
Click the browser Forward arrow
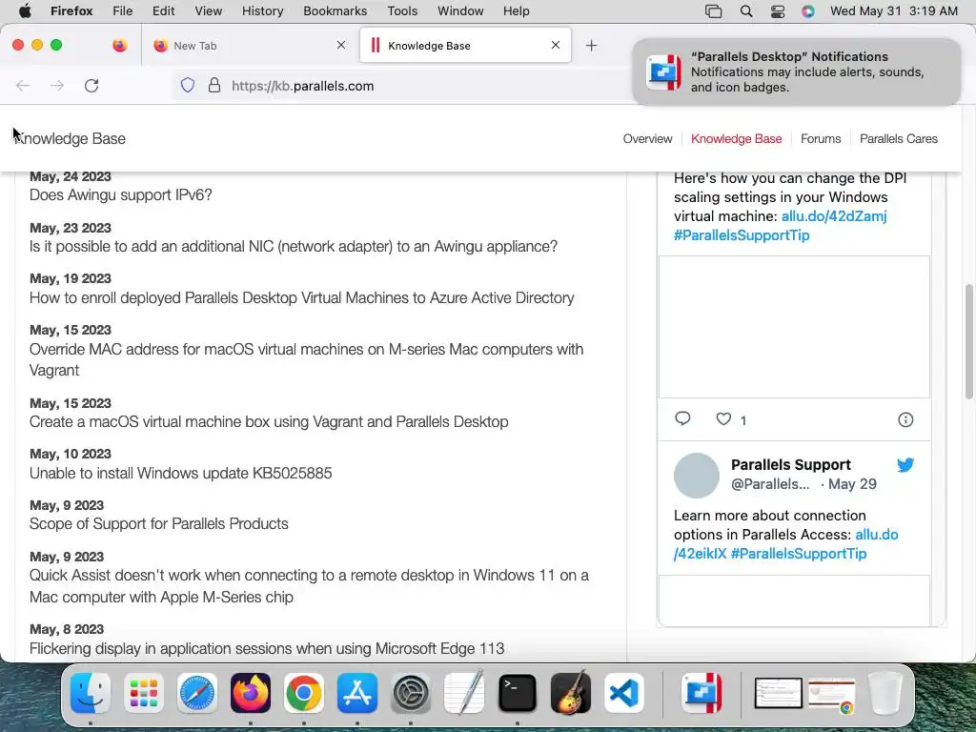(x=57, y=86)
